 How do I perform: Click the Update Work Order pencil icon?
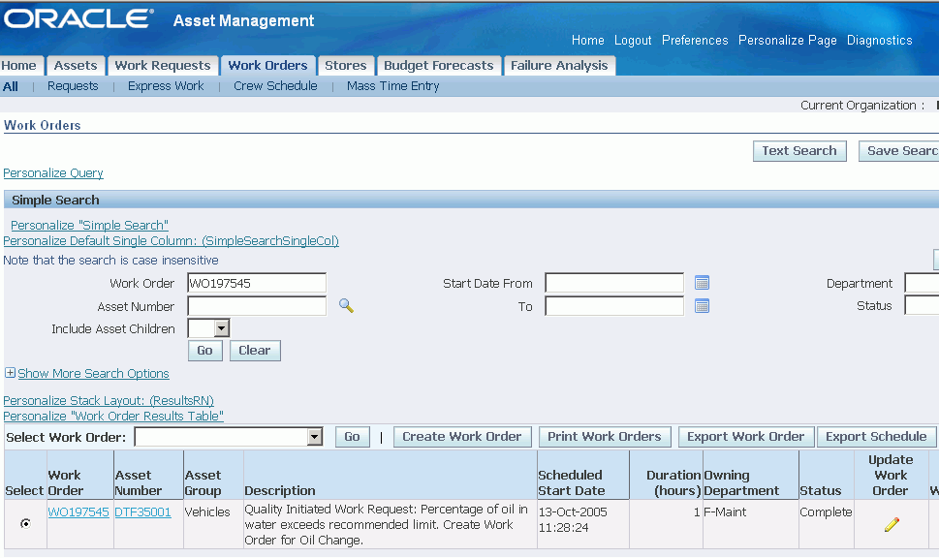[x=892, y=524]
